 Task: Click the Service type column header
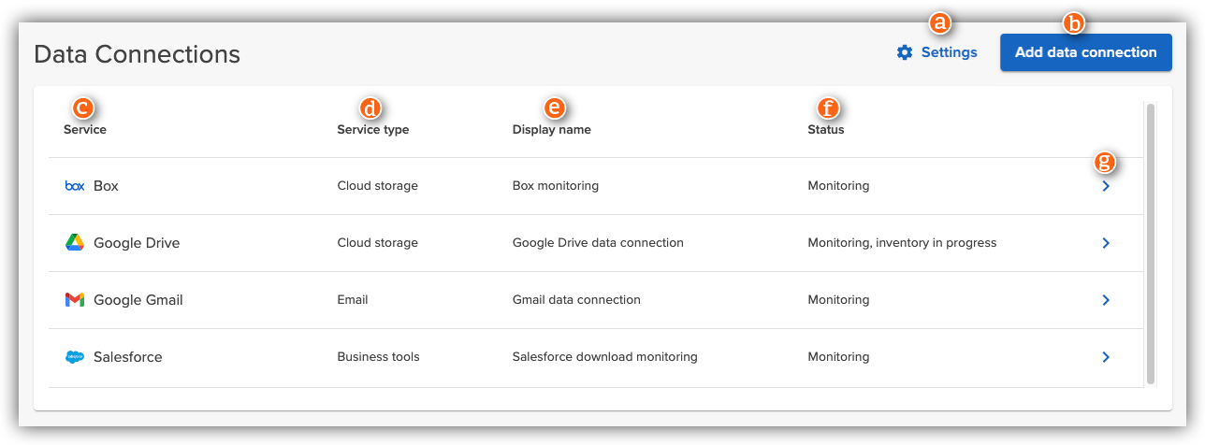[x=373, y=130]
